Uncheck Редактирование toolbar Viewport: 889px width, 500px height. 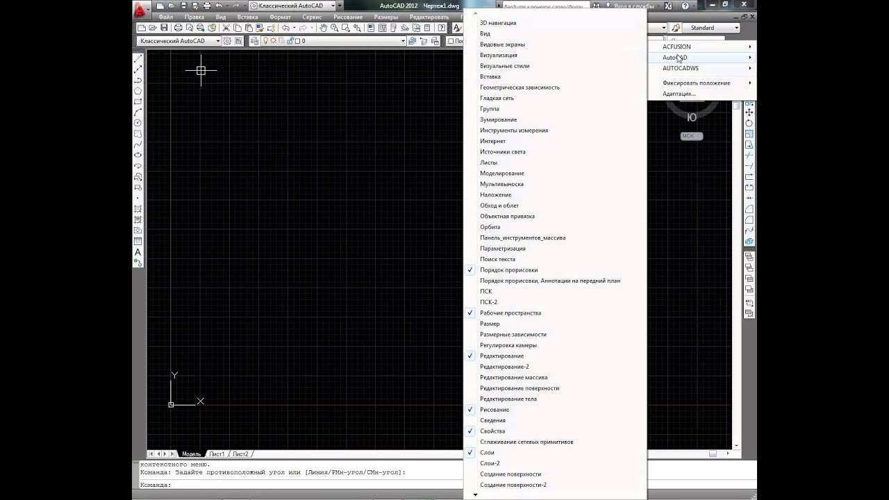[554, 356]
